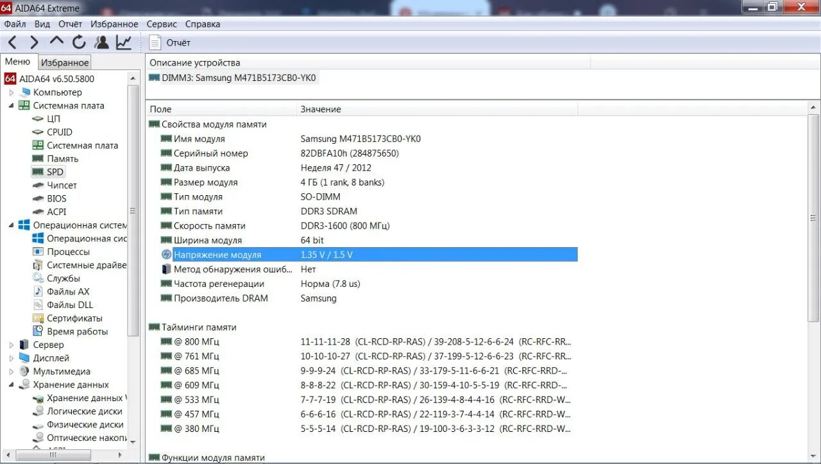Select AIDA64 v6.50.5800 root node
The height and width of the screenshot is (464, 821).
[x=49, y=79]
